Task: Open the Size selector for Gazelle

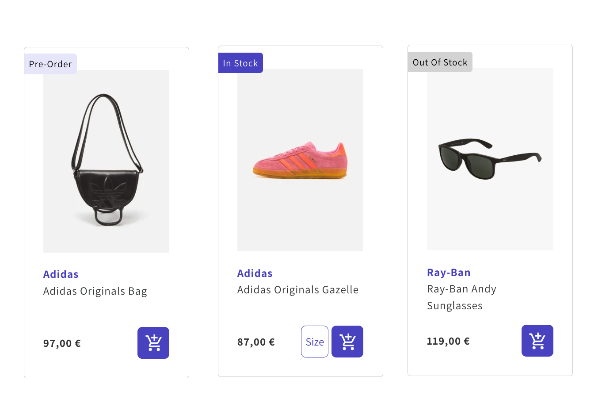Action: (x=314, y=342)
